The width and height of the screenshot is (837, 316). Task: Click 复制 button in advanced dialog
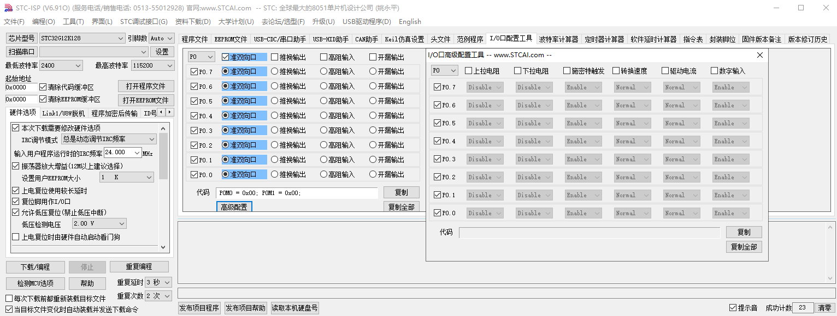point(744,232)
